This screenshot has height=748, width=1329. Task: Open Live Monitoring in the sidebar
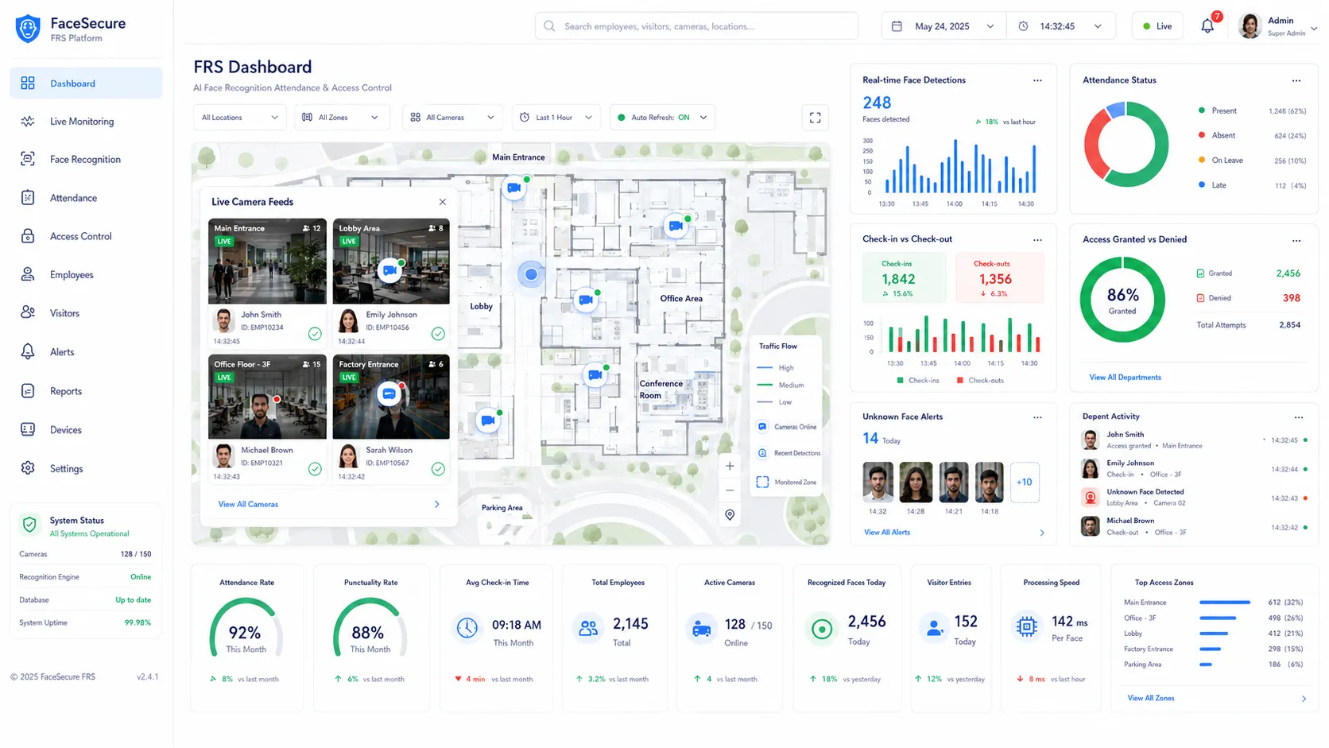coord(86,122)
